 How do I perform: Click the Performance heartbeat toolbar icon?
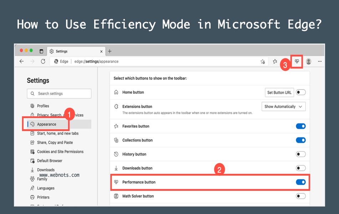coord(297,61)
